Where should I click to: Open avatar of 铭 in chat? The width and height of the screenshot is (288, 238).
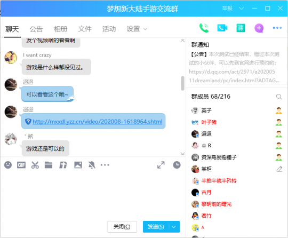[11, 139]
